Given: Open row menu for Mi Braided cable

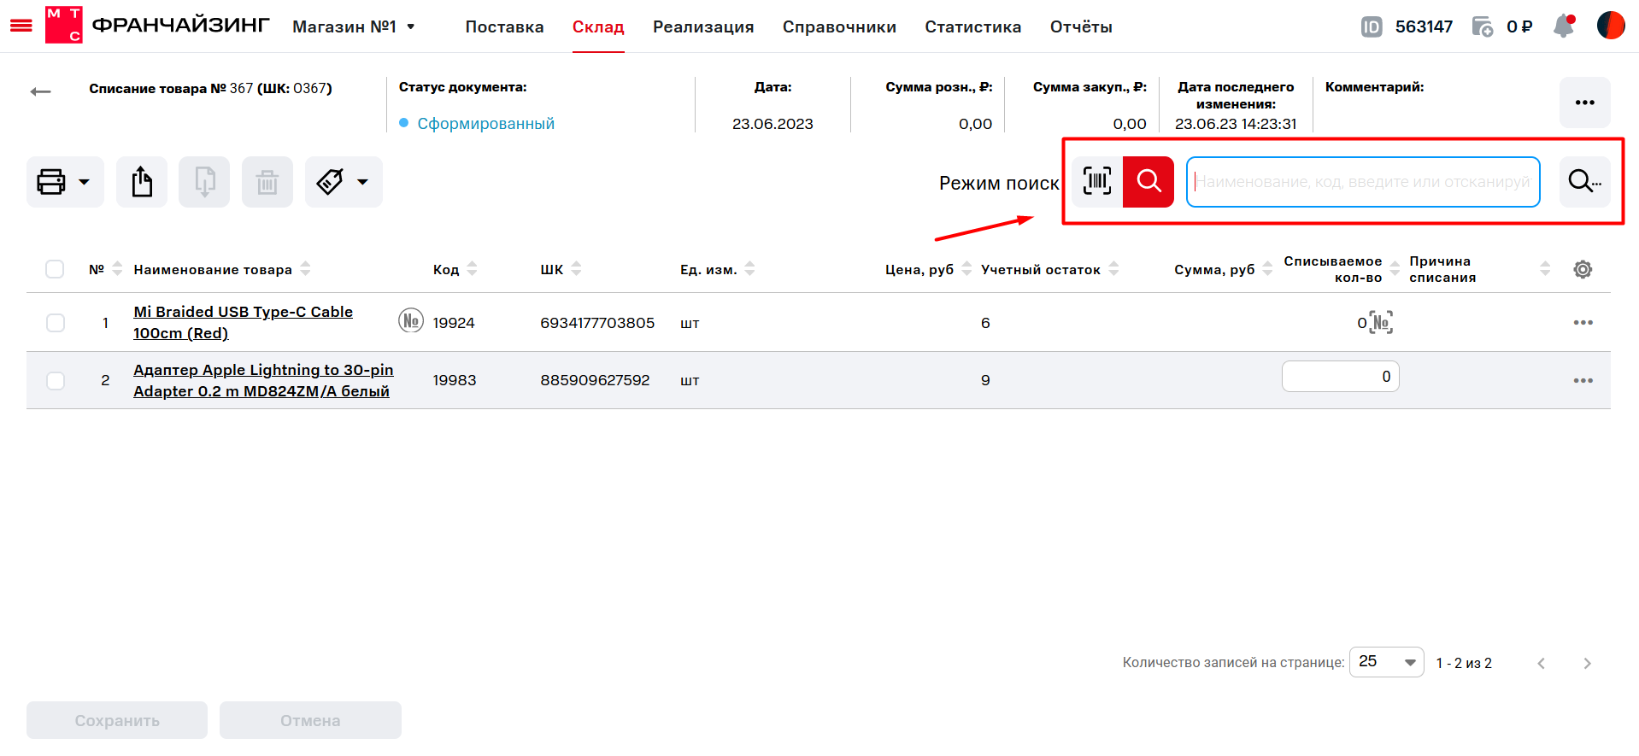Looking at the screenshot, I should pos(1583,323).
